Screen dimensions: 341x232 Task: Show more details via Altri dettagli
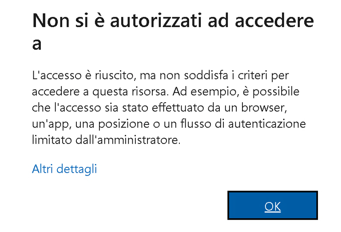(64, 169)
